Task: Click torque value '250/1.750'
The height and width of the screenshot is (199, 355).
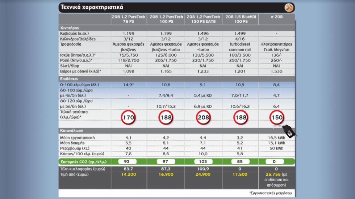Action: point(240,60)
